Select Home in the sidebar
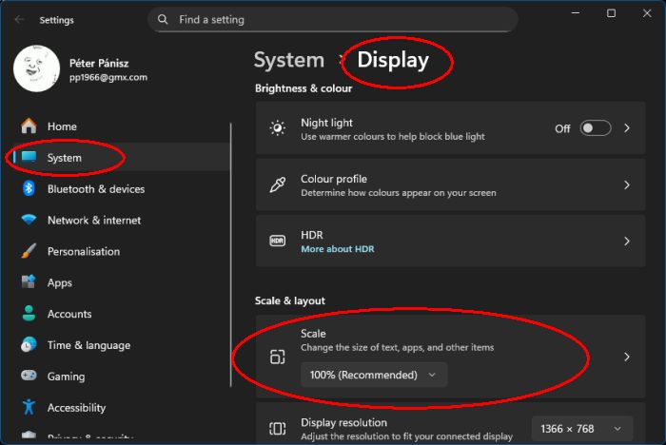This screenshot has width=666, height=445. coord(62,126)
